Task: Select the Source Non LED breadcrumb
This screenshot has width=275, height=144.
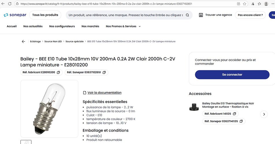Action: 53,42
